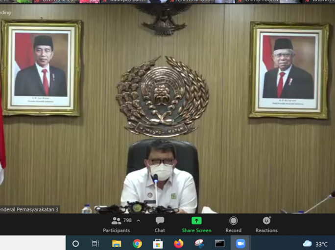This screenshot has width=335, height=250.
Task: Open the Participants panel in Zoom
Action: coord(117,225)
